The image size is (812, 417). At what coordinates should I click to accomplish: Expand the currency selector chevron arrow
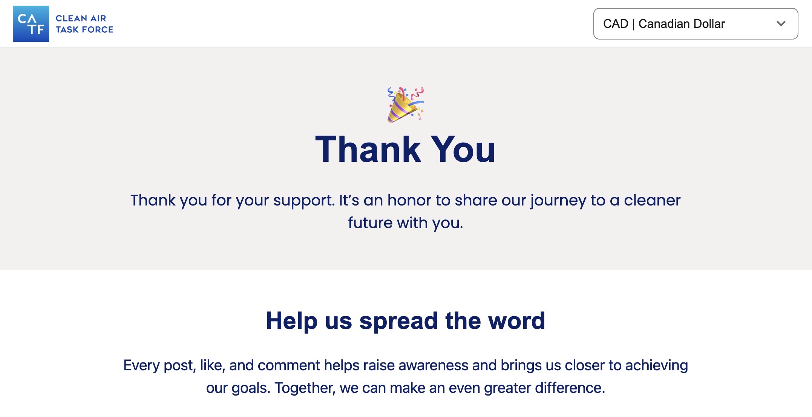[781, 24]
